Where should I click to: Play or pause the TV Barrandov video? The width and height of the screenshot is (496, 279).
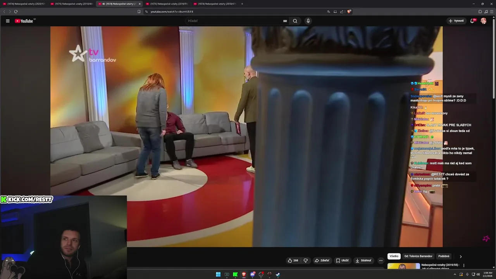(x=246, y=136)
